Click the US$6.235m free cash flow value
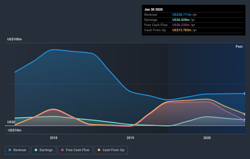This screenshot has width=250, height=159. pos(181,25)
